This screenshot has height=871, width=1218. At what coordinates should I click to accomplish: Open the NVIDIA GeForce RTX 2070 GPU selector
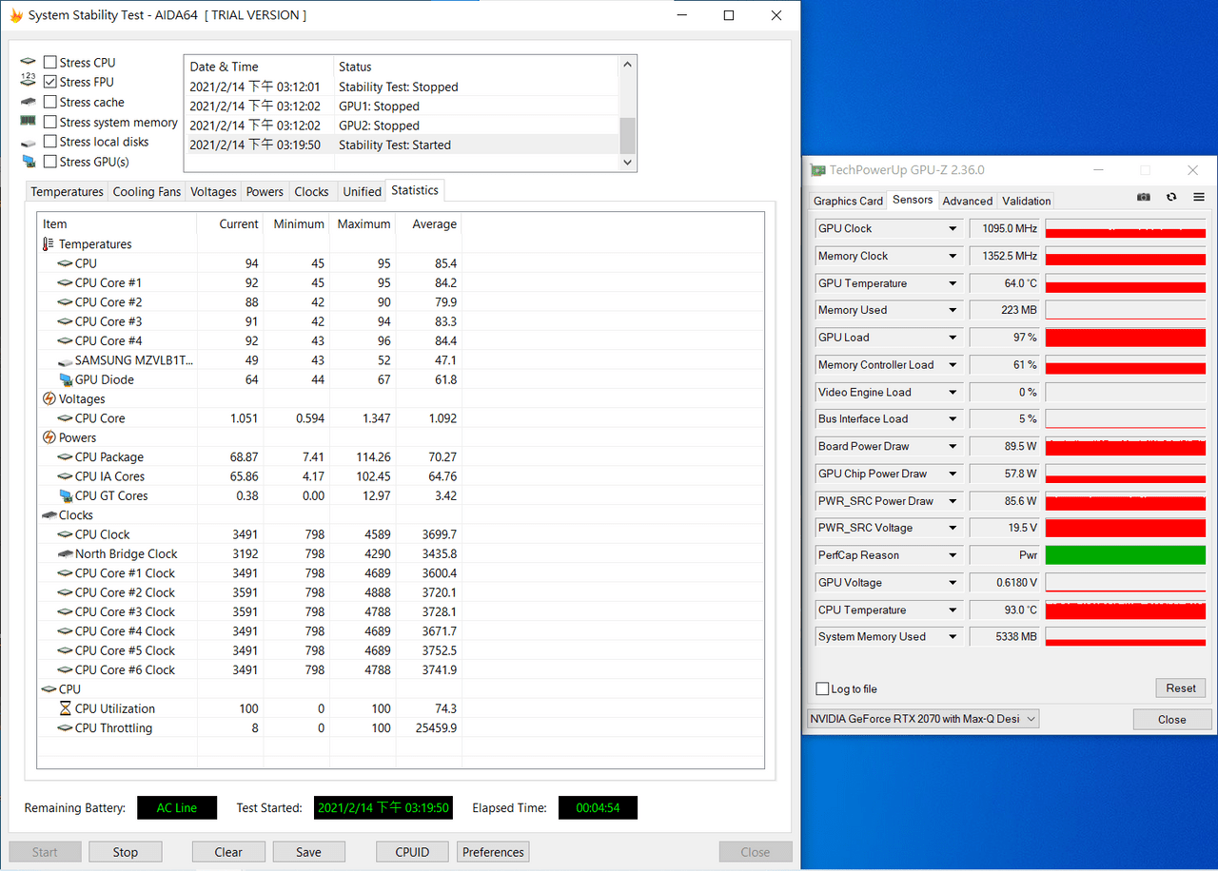click(923, 719)
